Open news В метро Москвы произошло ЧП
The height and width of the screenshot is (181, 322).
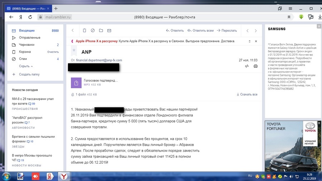[x=32, y=158]
